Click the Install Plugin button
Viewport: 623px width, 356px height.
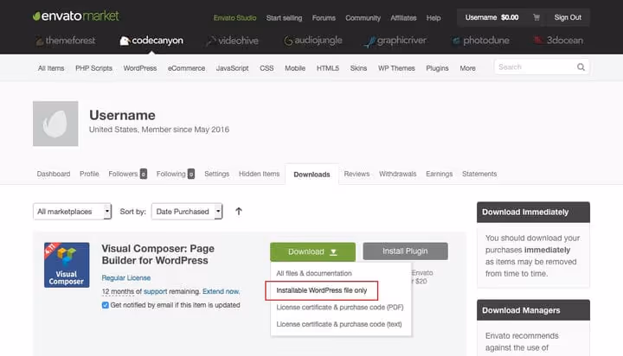coord(405,251)
